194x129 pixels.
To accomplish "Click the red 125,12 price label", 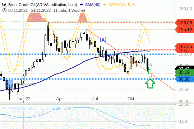I will pos(184,30).
